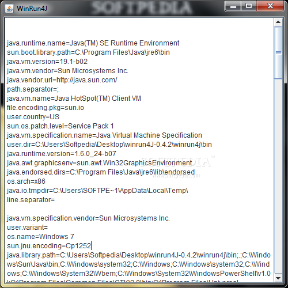Click the os.name=Windows 7 line
Image resolution: width=288 pixels, height=288 pixels.
click(x=40, y=237)
